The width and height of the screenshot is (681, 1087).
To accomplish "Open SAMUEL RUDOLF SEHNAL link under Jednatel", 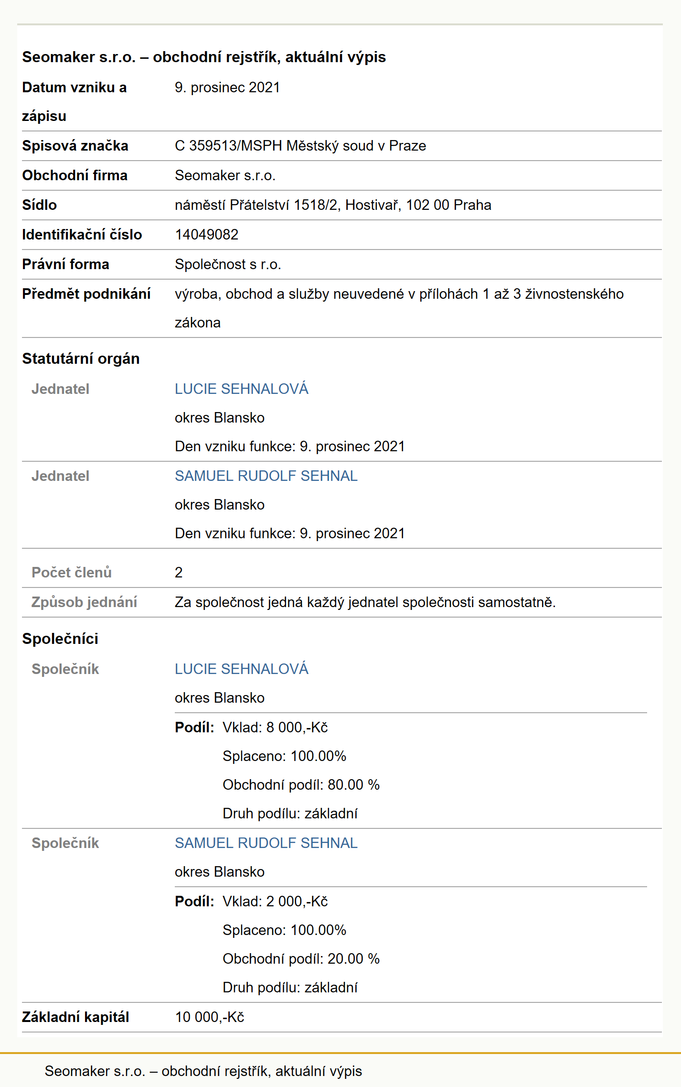I will (266, 476).
